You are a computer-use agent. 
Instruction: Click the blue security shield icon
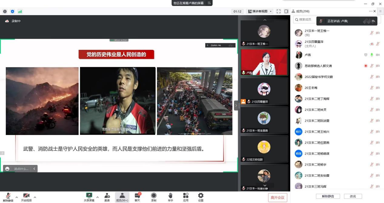12,11
